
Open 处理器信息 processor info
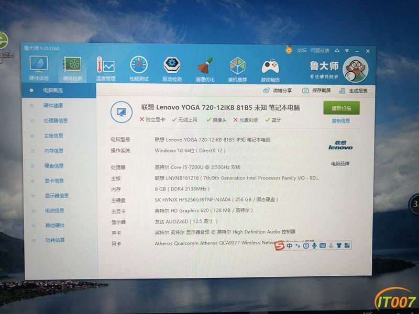(x=56, y=121)
